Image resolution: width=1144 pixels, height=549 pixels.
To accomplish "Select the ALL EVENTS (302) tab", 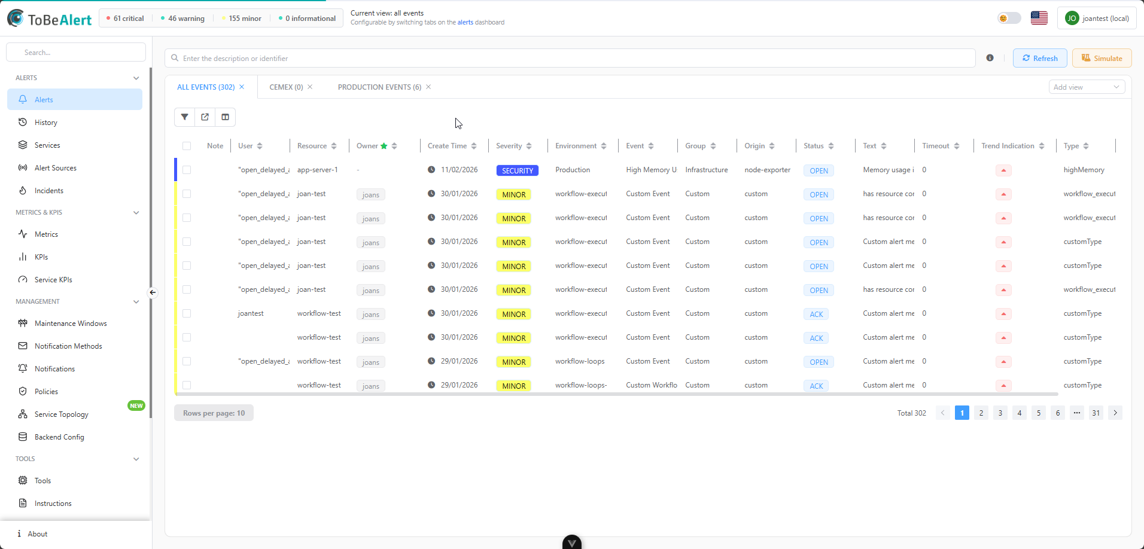I will point(206,87).
